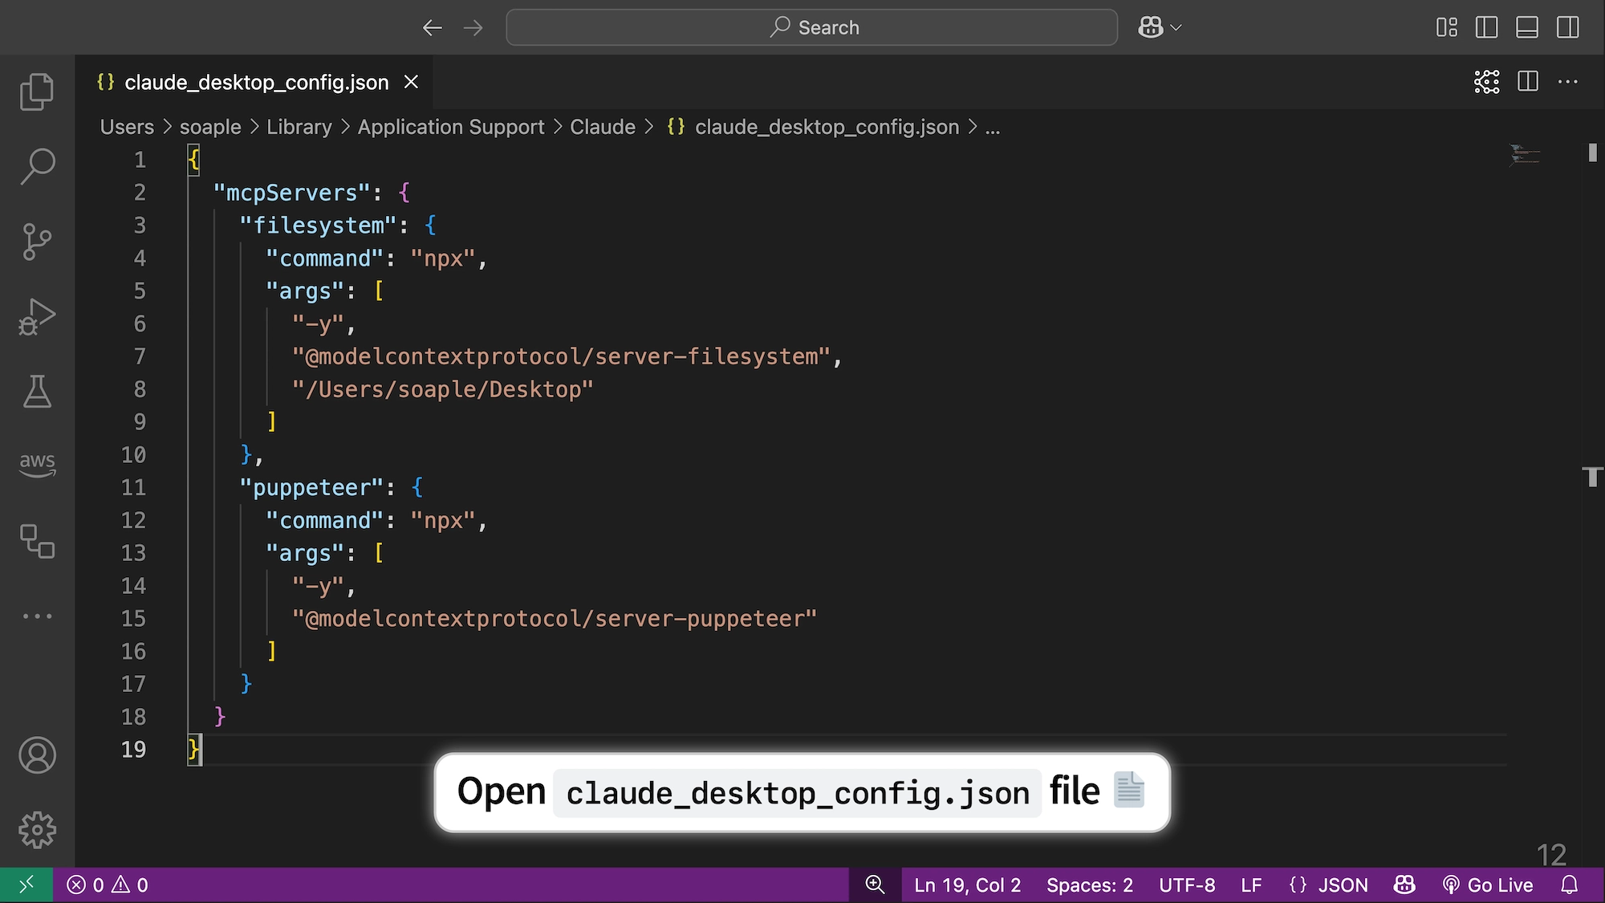Click the Search command center field
Viewport: 1605px width, 903px height.
click(x=811, y=27)
